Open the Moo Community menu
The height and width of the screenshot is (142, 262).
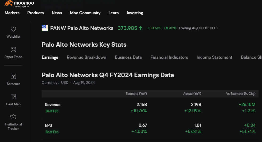(85, 13)
